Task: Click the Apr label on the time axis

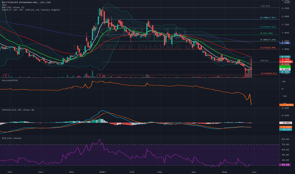Action: coord(194,172)
